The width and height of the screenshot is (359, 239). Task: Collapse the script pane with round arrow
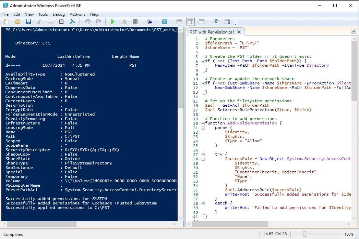coord(354,31)
